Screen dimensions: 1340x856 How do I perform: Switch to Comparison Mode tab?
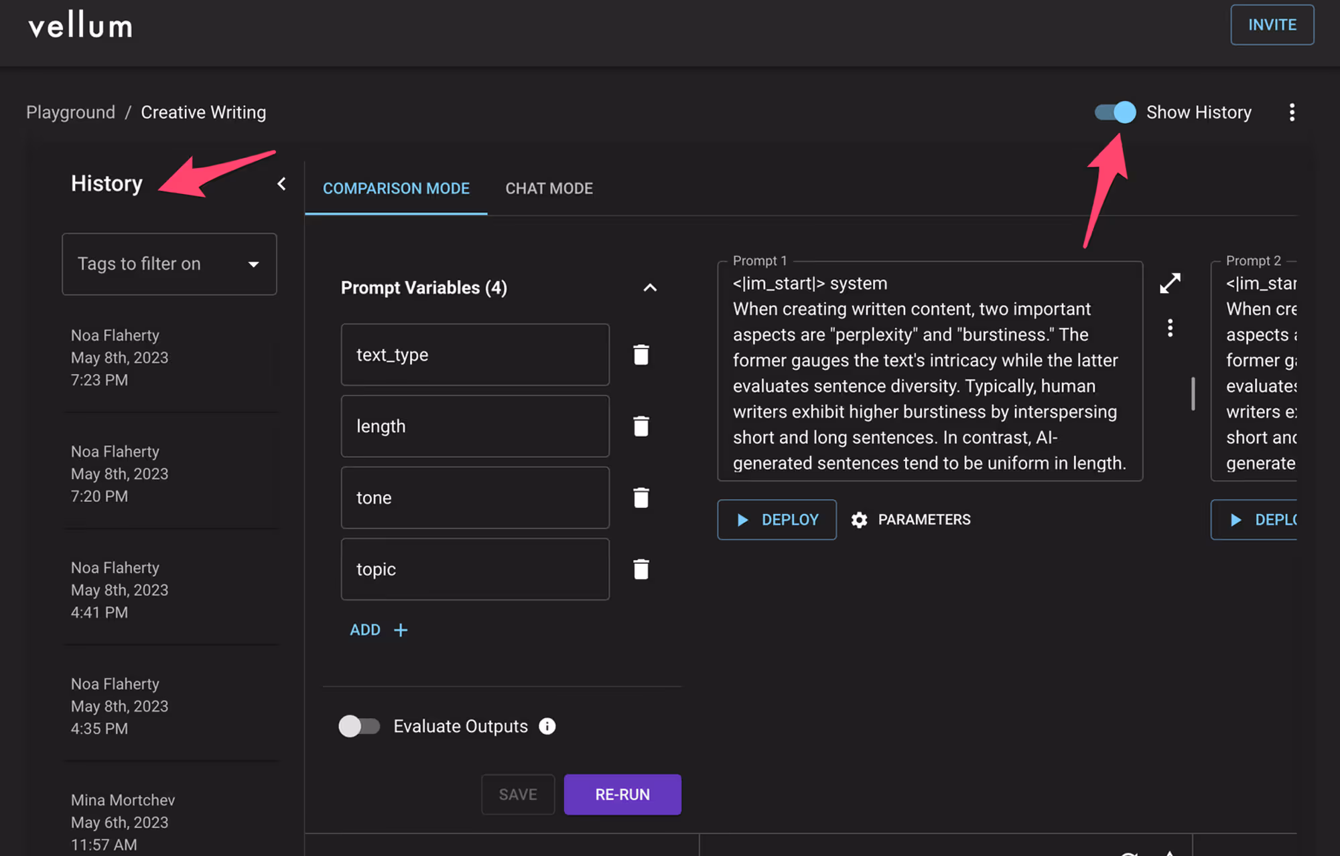(x=396, y=189)
